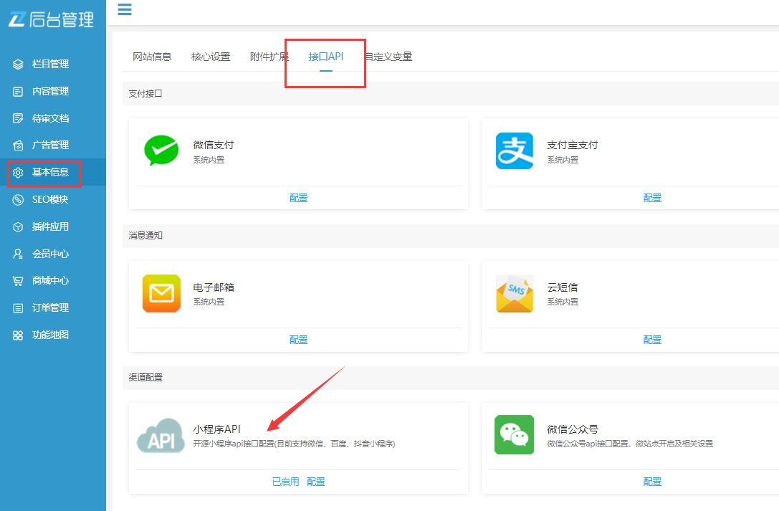
Task: Click the 电子邮箱 card title
Action: tap(214, 287)
